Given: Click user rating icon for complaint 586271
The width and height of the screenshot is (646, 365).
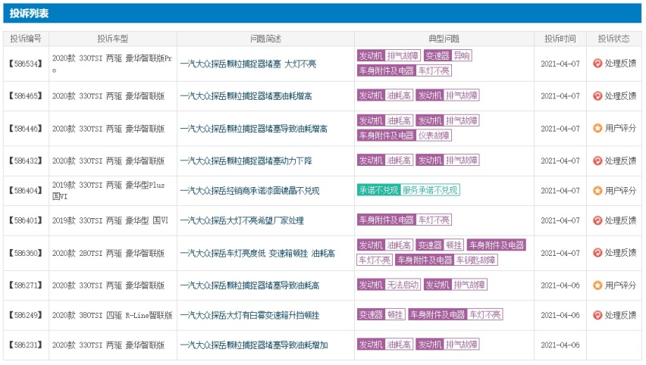Looking at the screenshot, I should pos(597,285).
